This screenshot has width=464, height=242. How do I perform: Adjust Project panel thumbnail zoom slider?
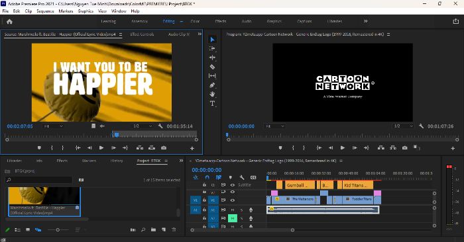coord(58,229)
